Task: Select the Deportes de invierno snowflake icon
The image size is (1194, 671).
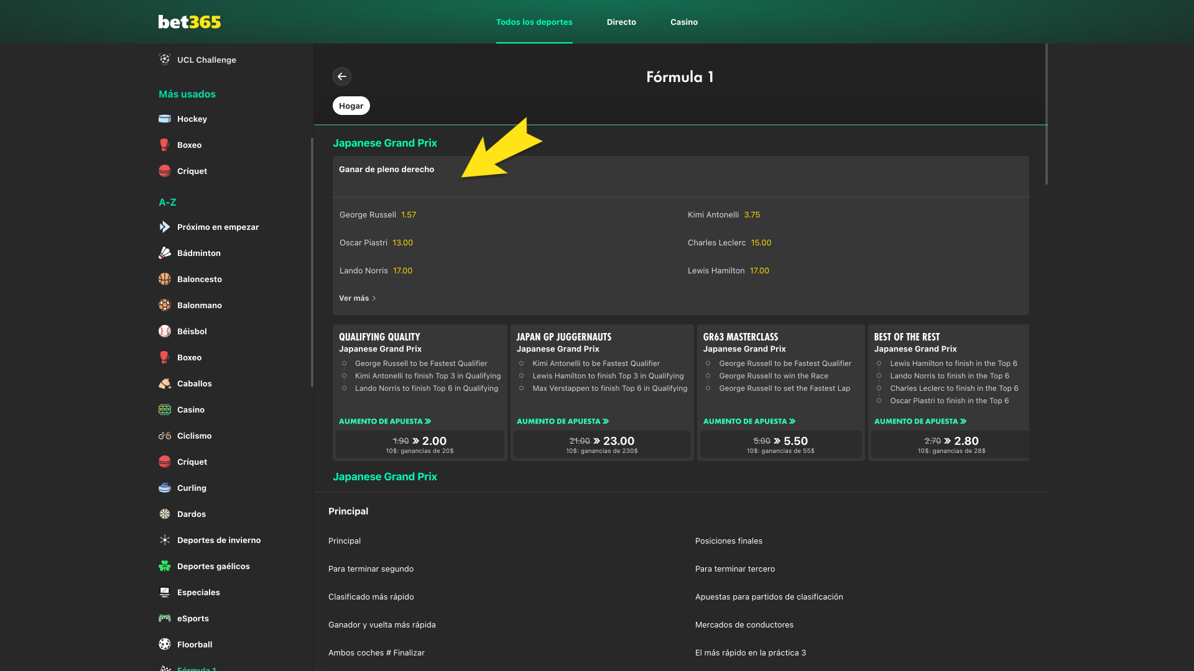Action: click(165, 540)
